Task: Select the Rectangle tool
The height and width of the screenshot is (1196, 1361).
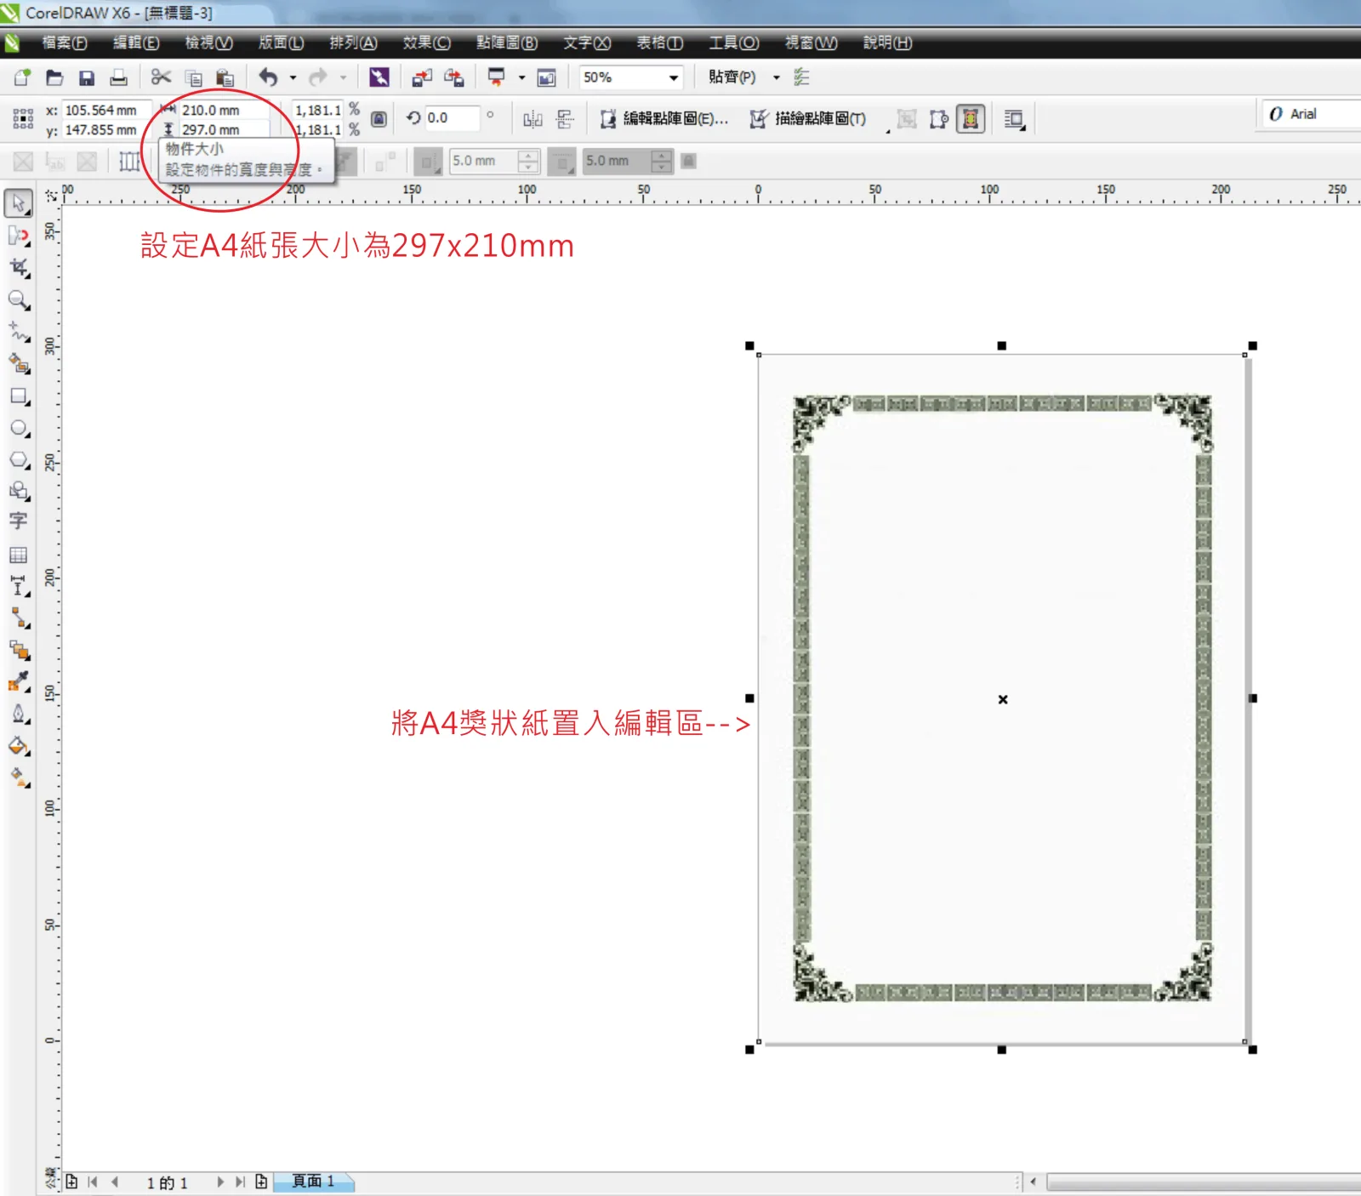Action: point(19,396)
